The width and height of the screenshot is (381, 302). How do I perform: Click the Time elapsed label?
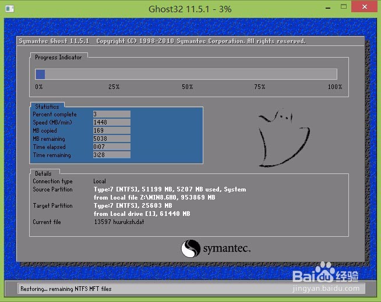point(50,147)
